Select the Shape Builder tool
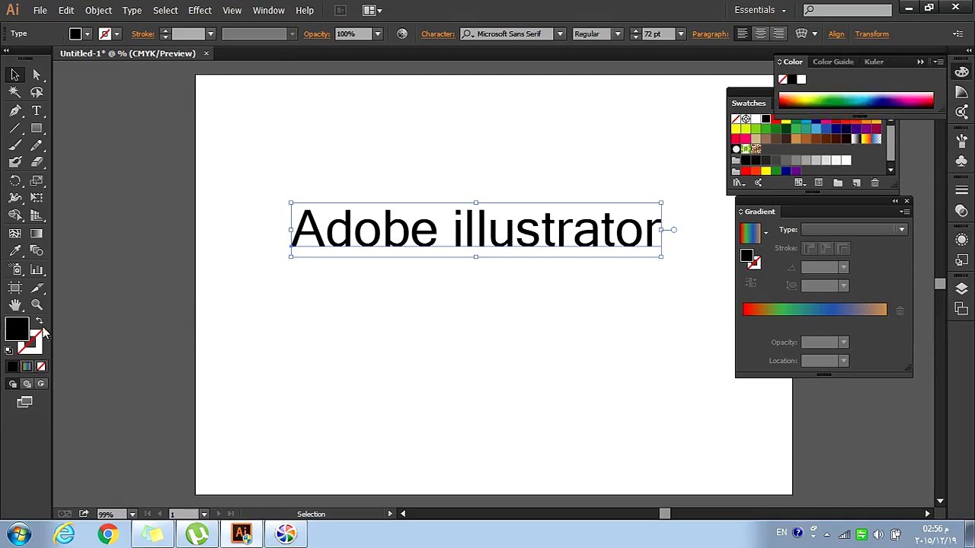The image size is (975, 548). click(14, 216)
